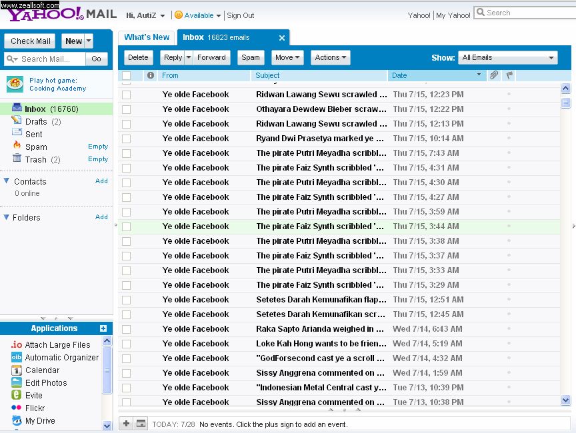Open the Actions dropdown
576x433 pixels.
330,57
